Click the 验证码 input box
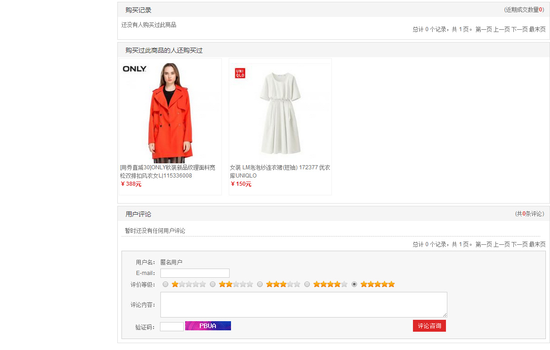Image resolution: width=550 pixels, height=350 pixels. [x=172, y=327]
